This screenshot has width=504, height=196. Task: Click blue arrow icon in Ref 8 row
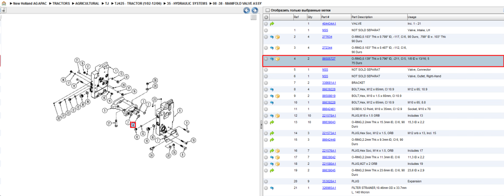[272, 89]
